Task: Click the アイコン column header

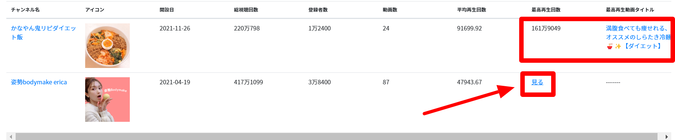Action: (95, 10)
